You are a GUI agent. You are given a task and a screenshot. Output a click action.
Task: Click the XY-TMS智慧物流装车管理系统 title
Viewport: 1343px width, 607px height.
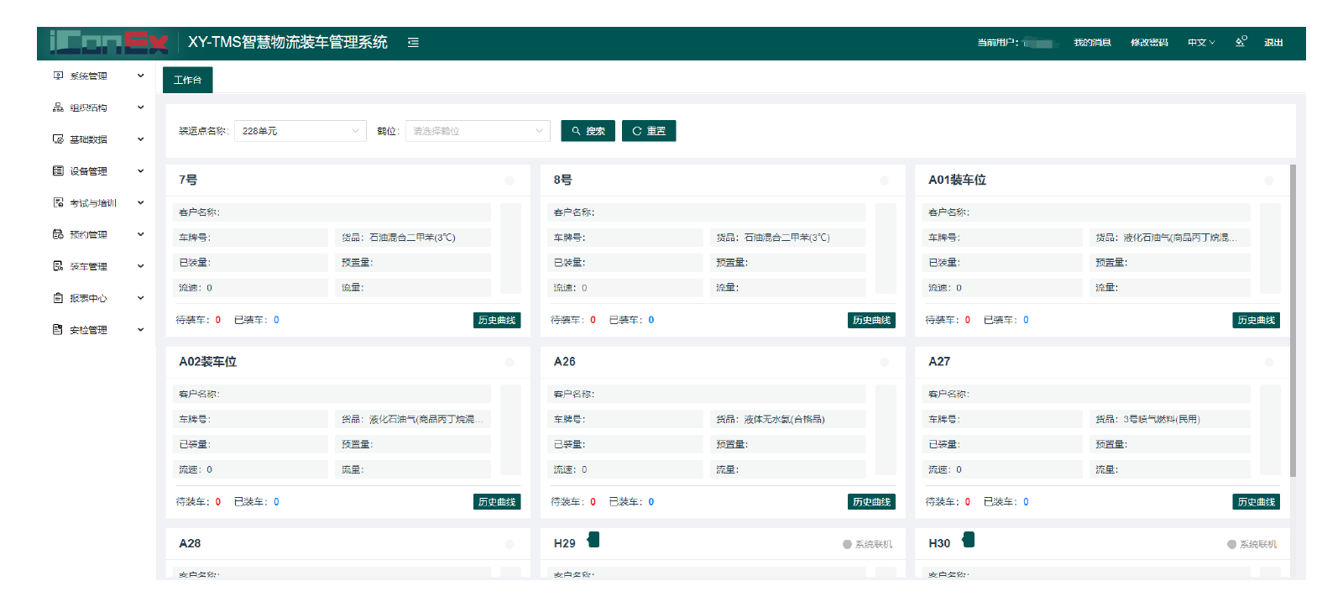coord(288,42)
